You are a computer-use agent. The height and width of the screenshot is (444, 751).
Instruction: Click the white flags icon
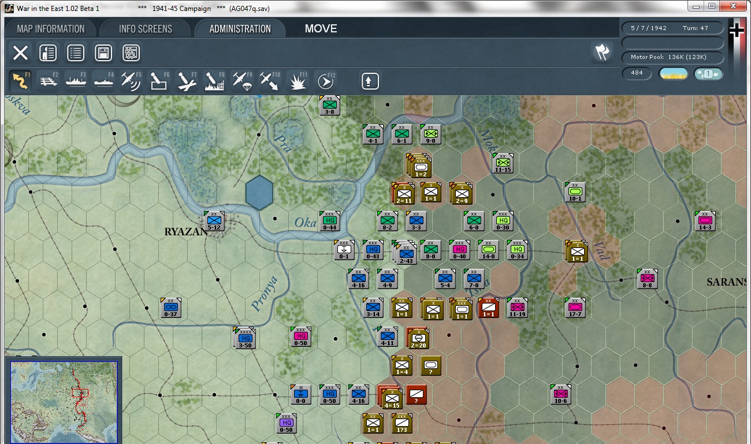tap(602, 53)
